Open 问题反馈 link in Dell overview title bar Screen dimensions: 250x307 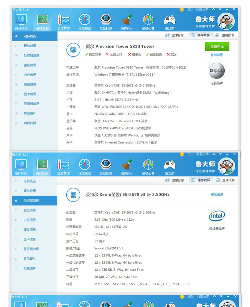point(202,9)
